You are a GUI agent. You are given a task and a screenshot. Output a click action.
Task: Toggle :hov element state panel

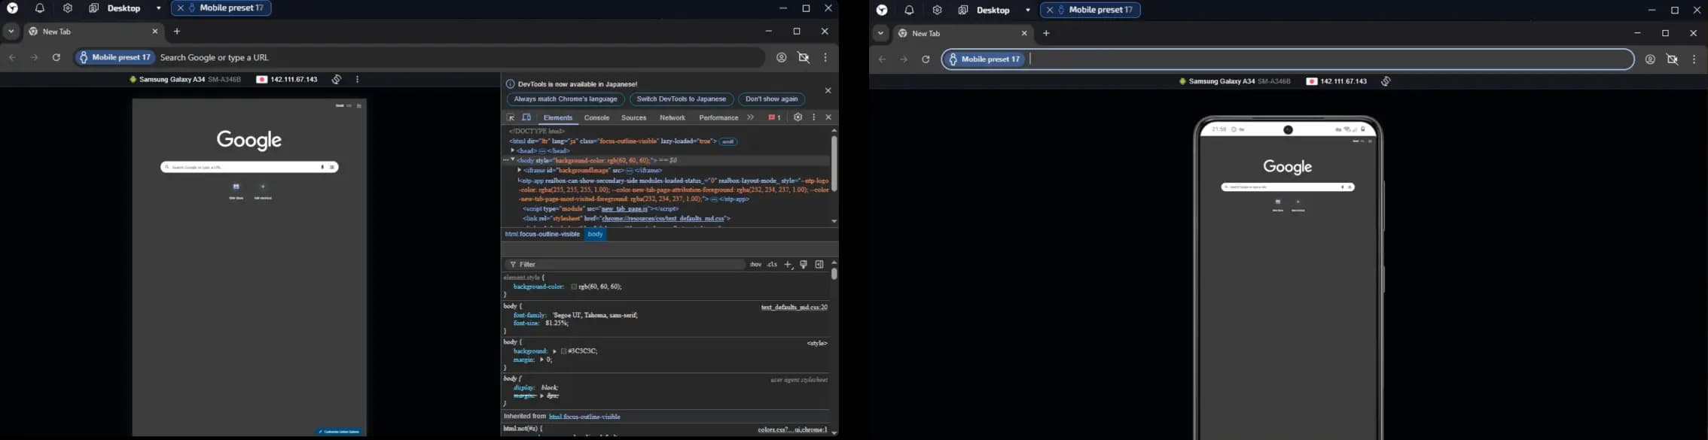[x=755, y=265]
